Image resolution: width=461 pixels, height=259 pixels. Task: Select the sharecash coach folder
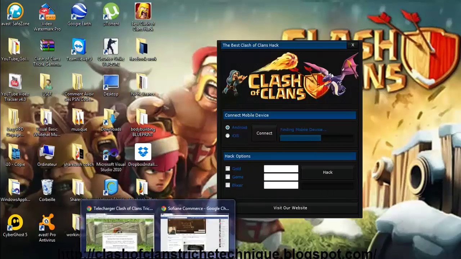pyautogui.click(x=79, y=155)
